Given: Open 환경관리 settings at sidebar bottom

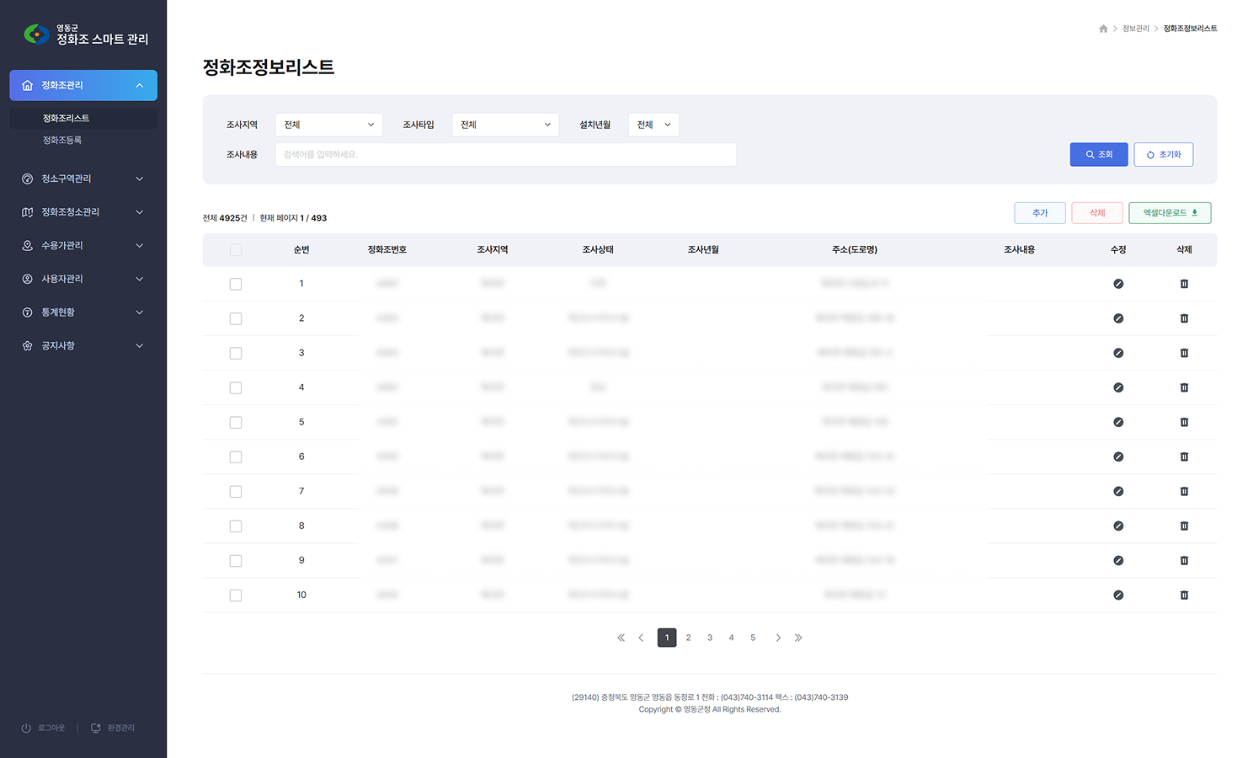Looking at the screenshot, I should (x=113, y=728).
